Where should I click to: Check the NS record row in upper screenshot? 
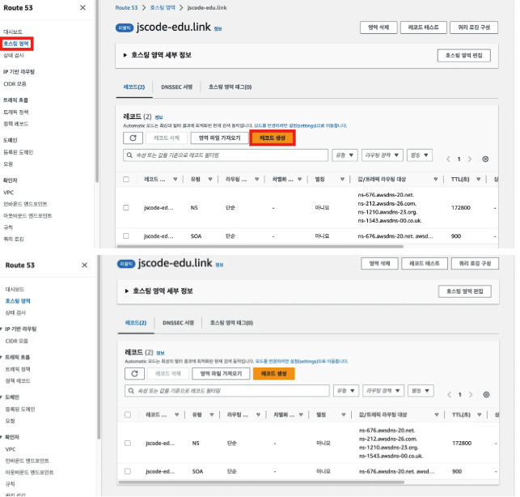(x=126, y=207)
